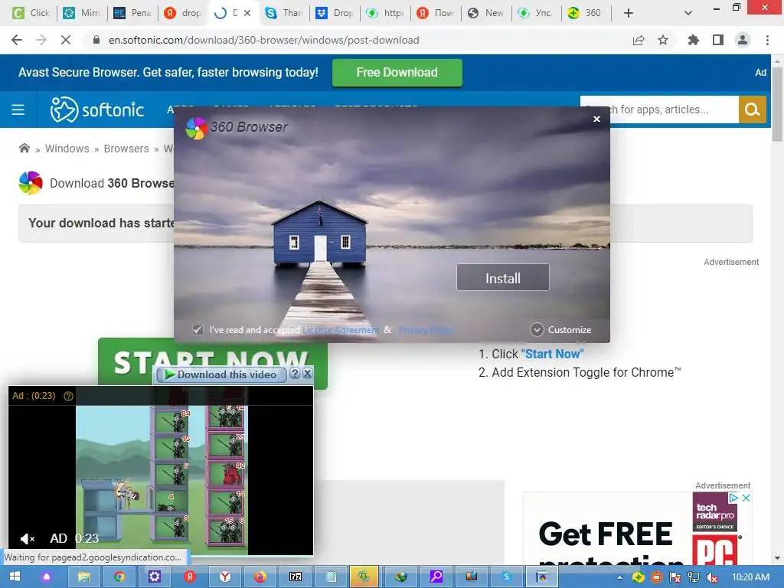Expand the Customize install options
Viewport: 784px width, 588px height.
(560, 330)
